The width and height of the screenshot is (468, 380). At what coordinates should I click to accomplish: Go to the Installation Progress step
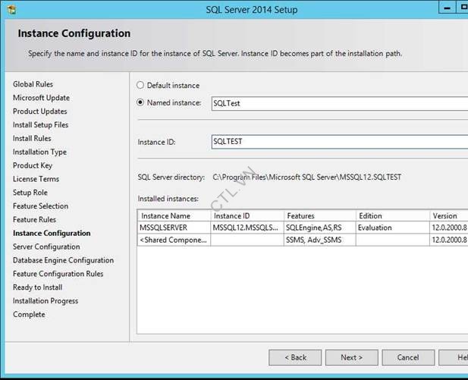46,301
